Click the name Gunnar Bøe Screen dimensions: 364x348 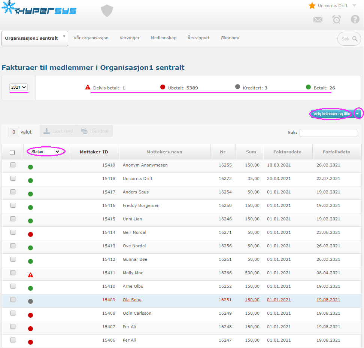coord(135,259)
